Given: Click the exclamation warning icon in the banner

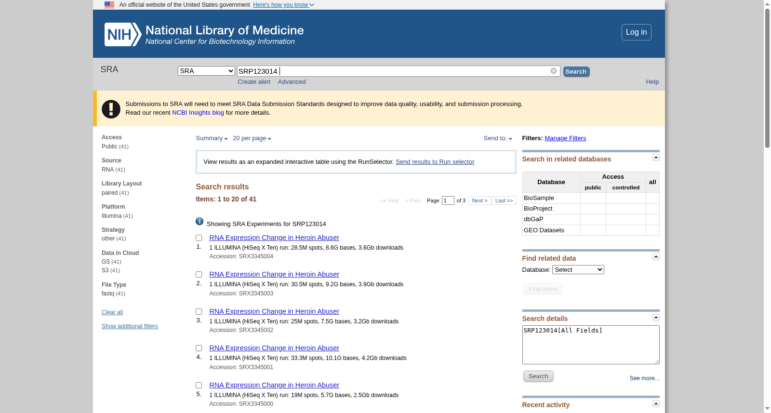Looking at the screenshot, I should (111, 109).
